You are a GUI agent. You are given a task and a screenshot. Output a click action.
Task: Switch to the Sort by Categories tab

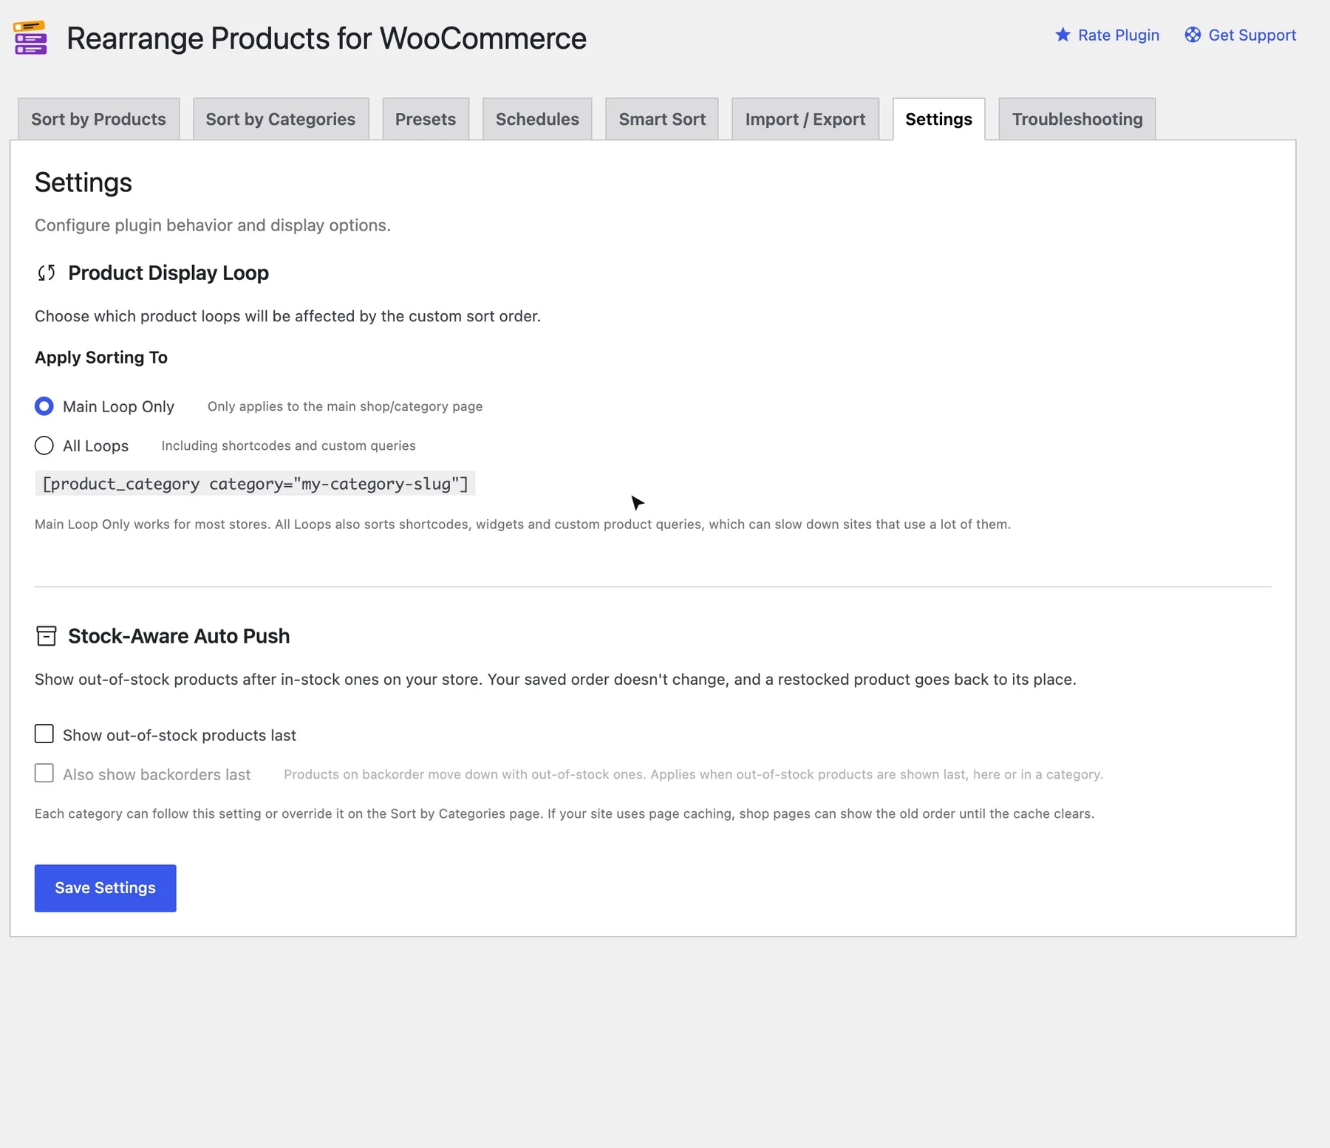tap(281, 119)
